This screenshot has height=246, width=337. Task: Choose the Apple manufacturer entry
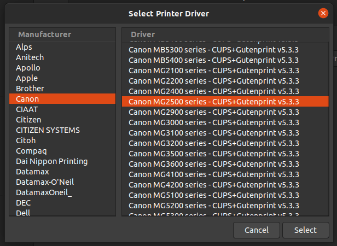[x=27, y=78]
